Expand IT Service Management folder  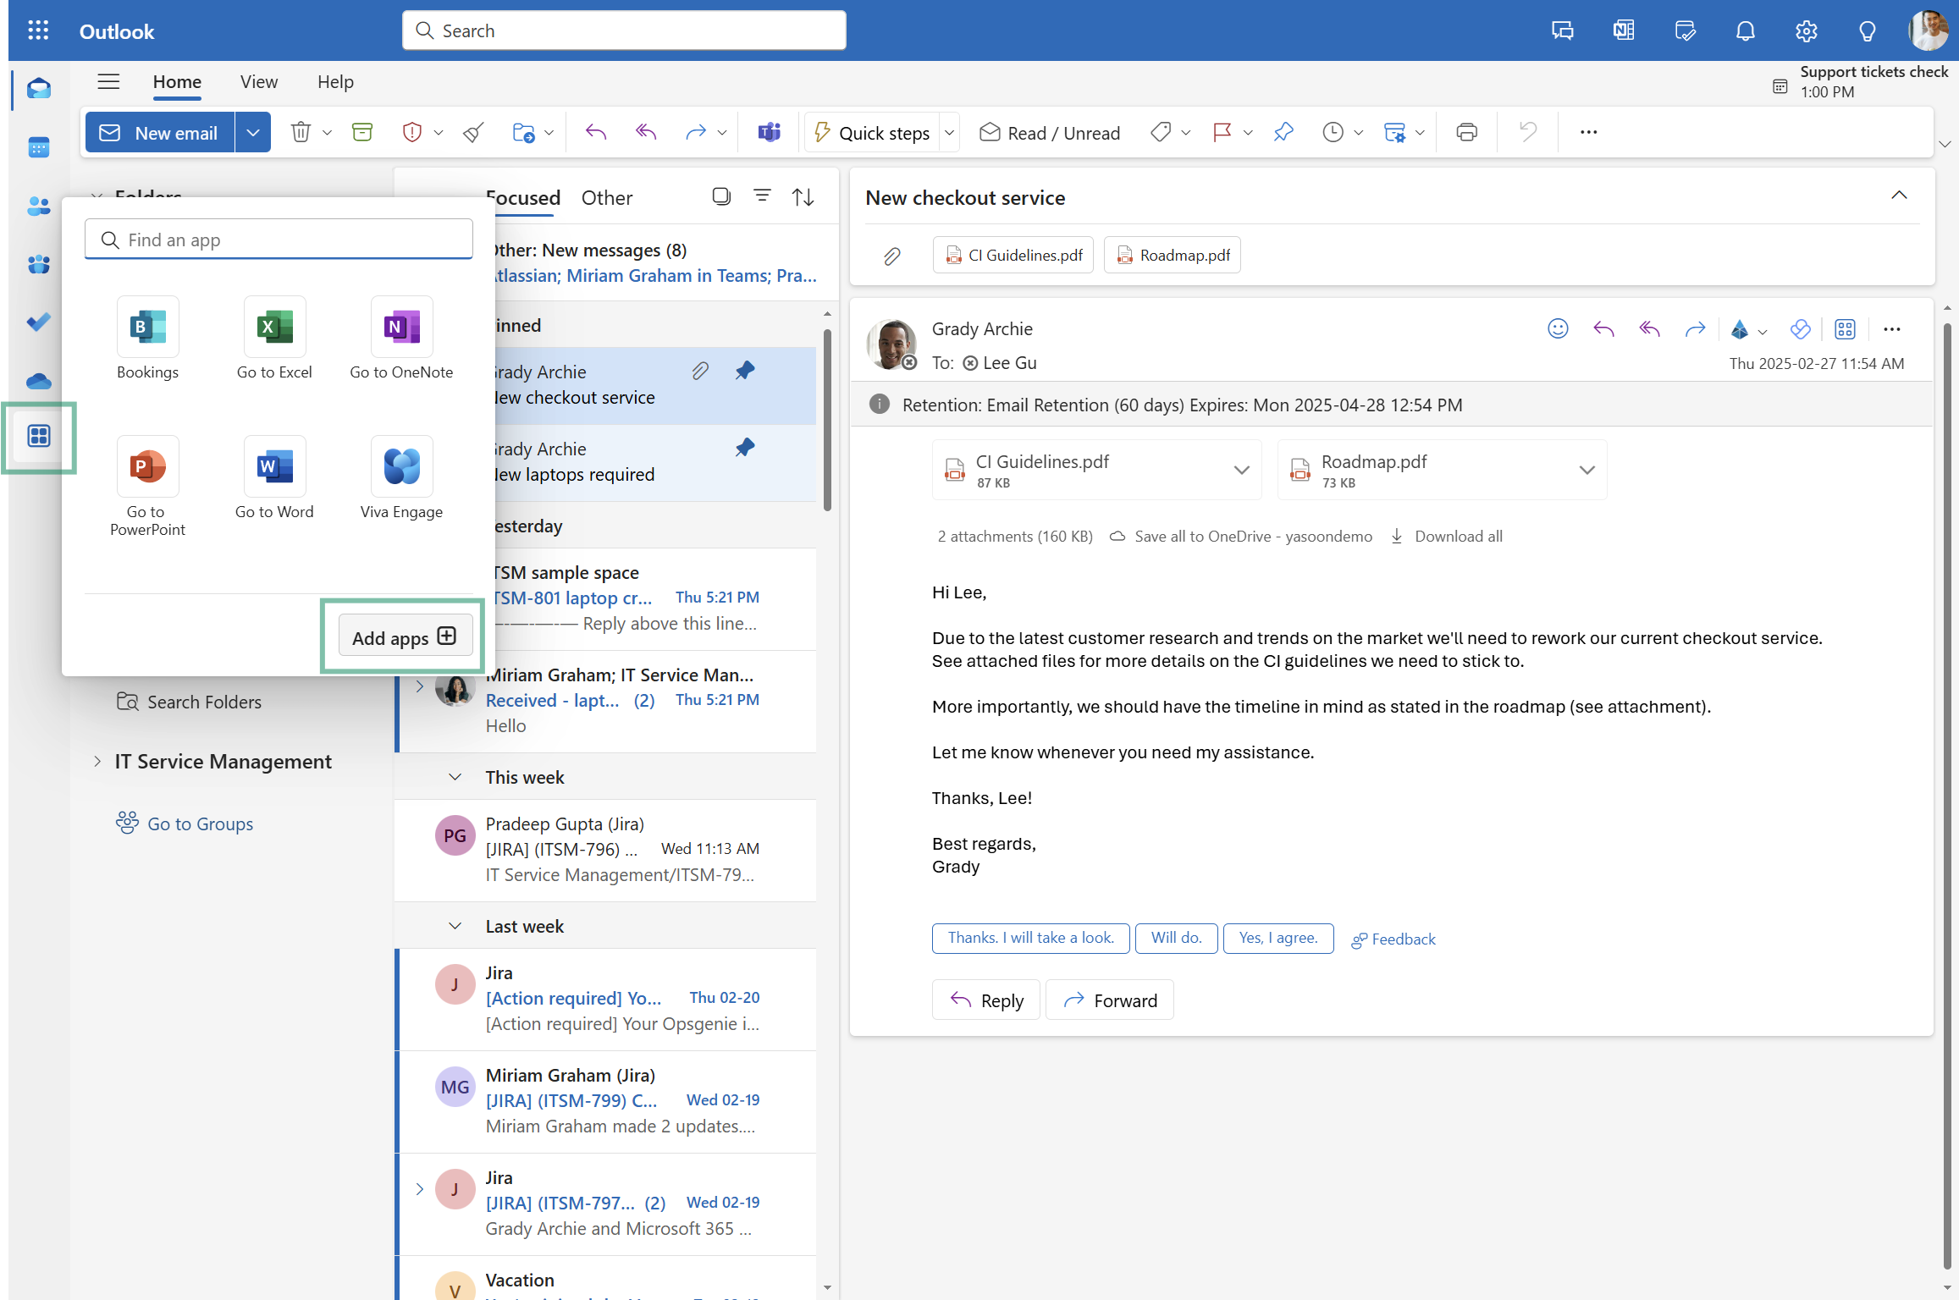click(97, 762)
